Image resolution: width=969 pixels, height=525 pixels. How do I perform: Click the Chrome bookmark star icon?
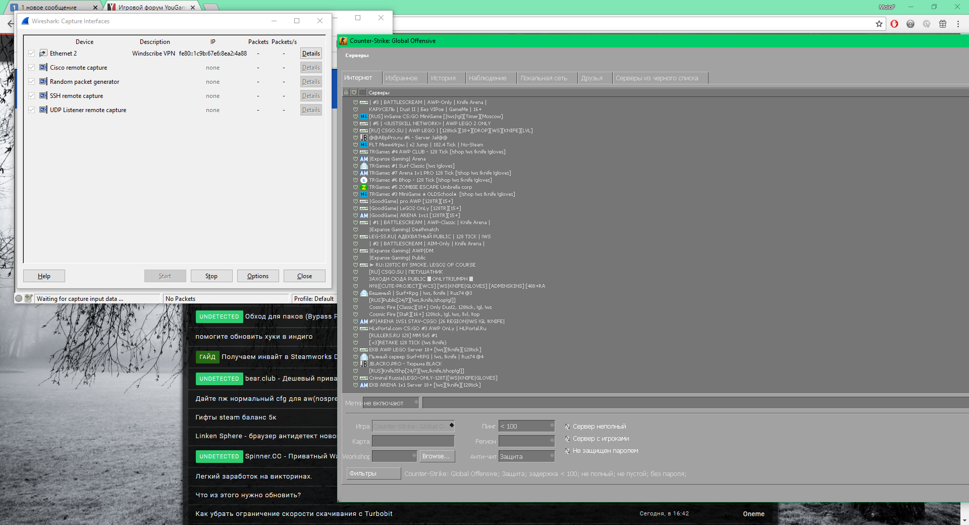point(879,24)
